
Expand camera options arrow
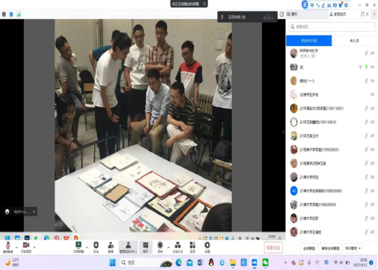coord(35,247)
